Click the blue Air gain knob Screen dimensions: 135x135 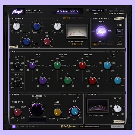[x=118, y=81]
